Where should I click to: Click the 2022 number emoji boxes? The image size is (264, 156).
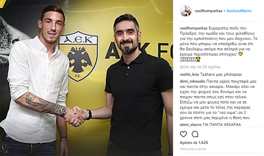188,59
